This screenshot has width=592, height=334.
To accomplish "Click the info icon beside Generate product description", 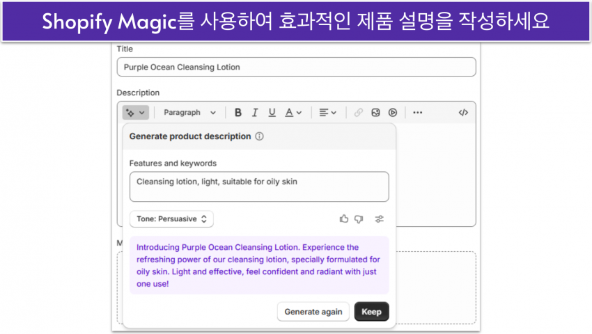I will tap(259, 136).
